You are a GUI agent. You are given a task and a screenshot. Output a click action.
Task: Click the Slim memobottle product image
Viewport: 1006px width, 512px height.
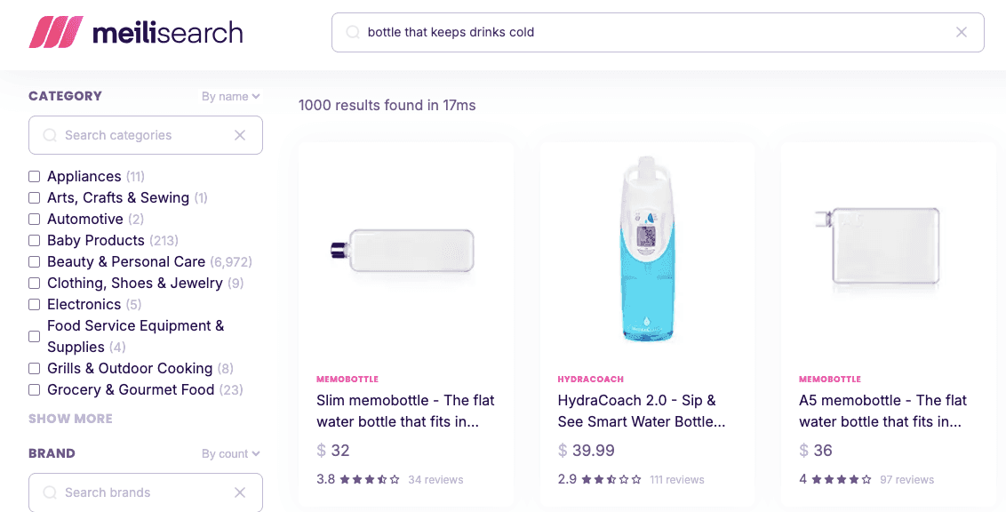pyautogui.click(x=405, y=251)
